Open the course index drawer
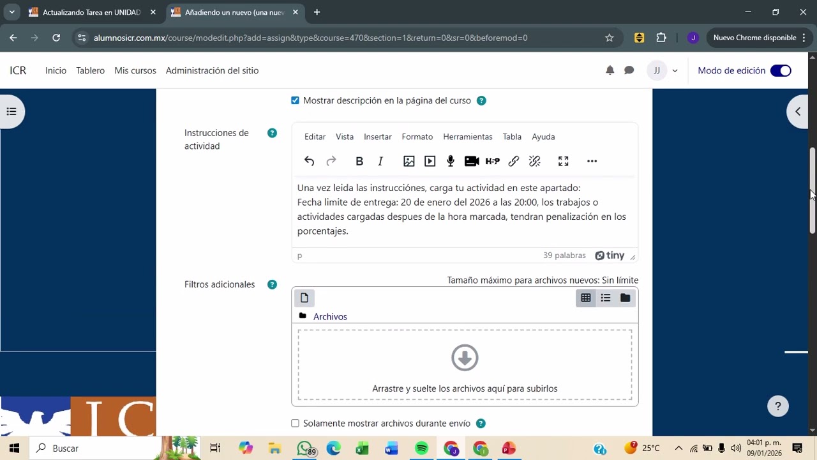The height and width of the screenshot is (460, 817). point(11,112)
